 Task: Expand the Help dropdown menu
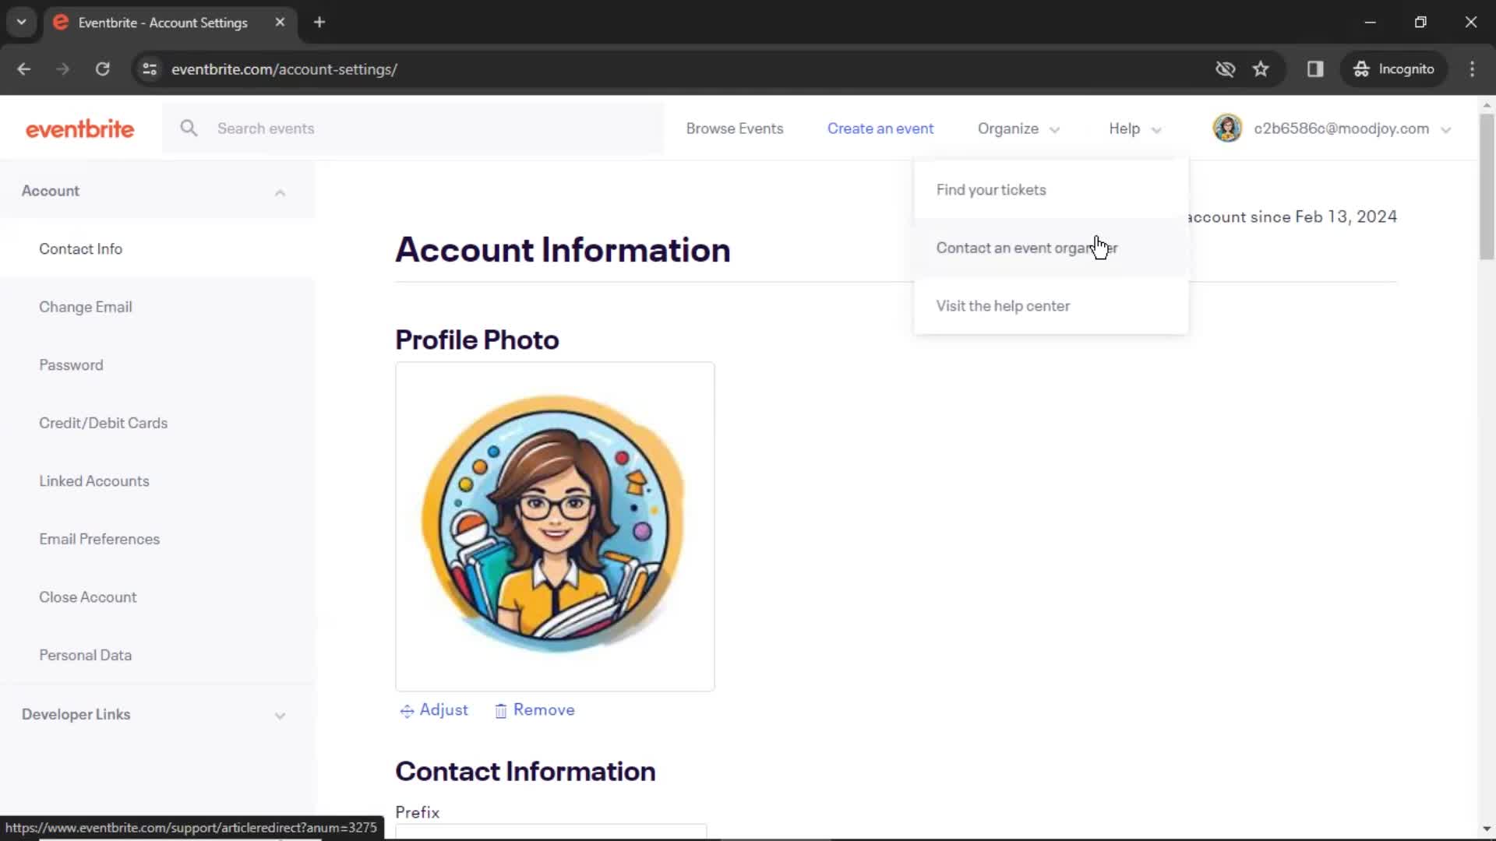coord(1134,128)
